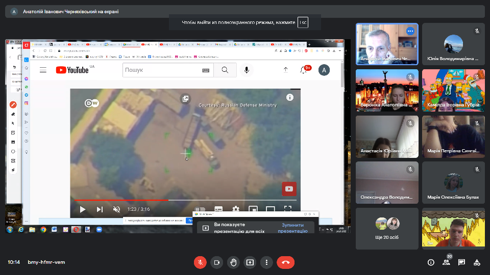Select Марія Олексіївна Булах tile
This screenshot has height=275, width=490.
pyautogui.click(x=453, y=182)
